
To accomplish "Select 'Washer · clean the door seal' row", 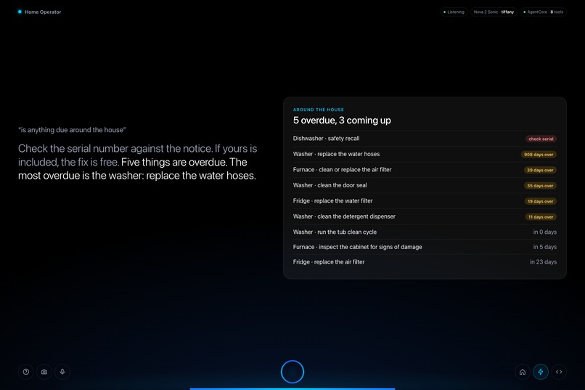I will pyautogui.click(x=425, y=185).
